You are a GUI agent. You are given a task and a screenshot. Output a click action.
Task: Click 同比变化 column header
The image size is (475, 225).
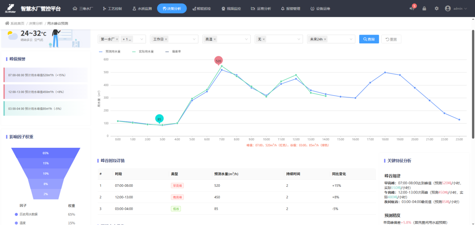pos(339,174)
